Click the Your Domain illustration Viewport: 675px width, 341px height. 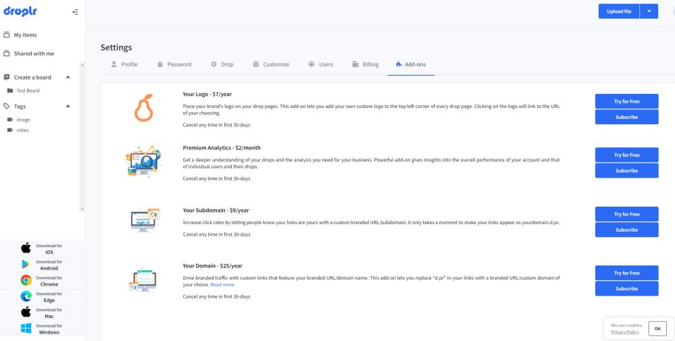click(143, 280)
